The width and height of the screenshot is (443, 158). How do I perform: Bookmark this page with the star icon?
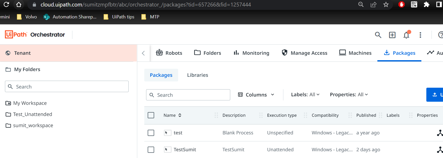click(386, 5)
